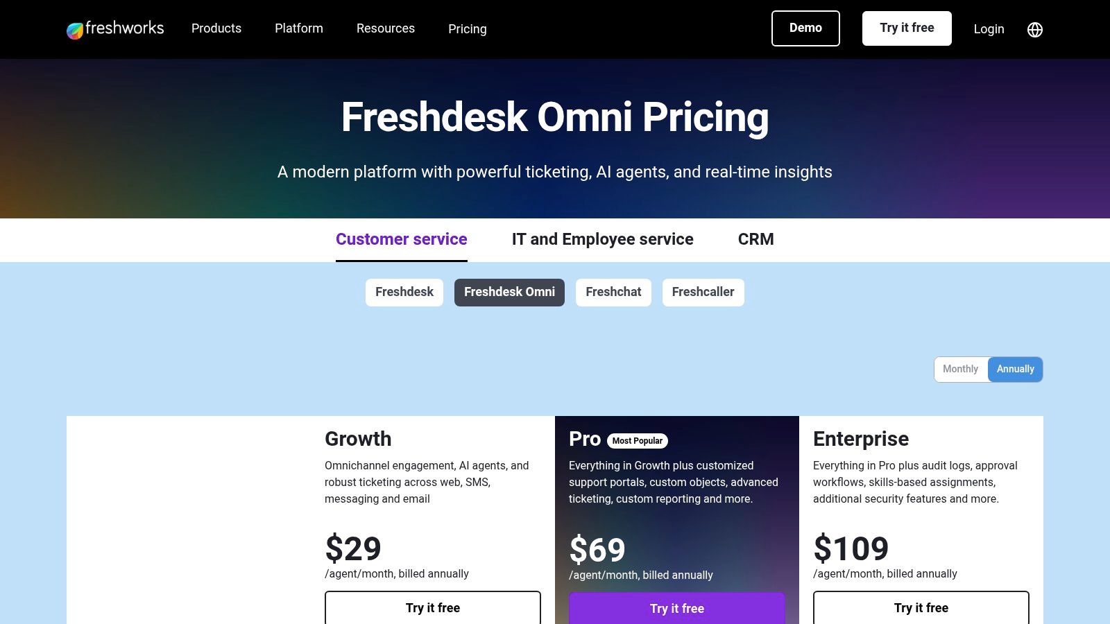The image size is (1110, 624).
Task: Open the Resources navigation menu
Action: (x=385, y=28)
